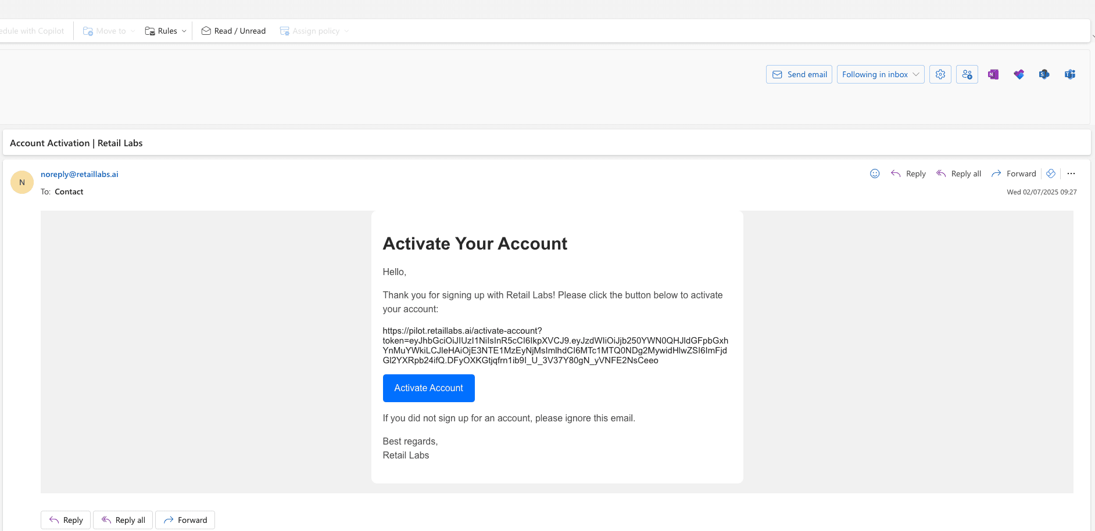1095x531 pixels.
Task: Click the Best regards, line
Action: [x=410, y=442]
